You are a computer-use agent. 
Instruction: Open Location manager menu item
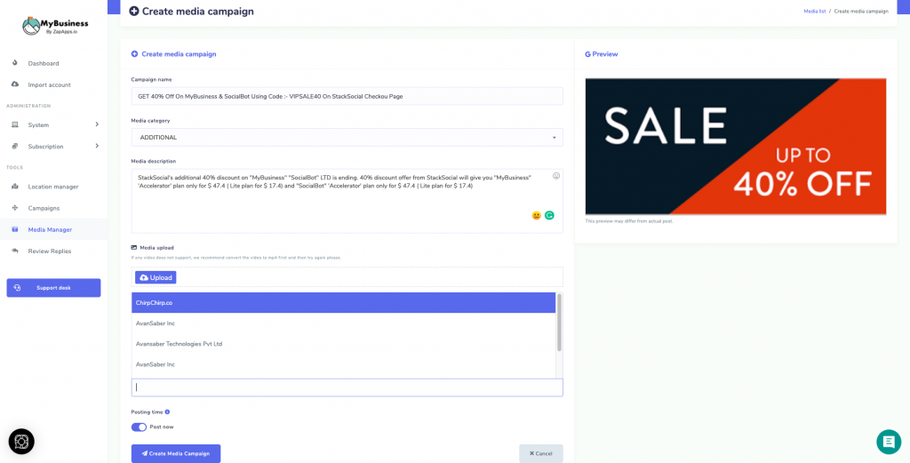coord(53,187)
